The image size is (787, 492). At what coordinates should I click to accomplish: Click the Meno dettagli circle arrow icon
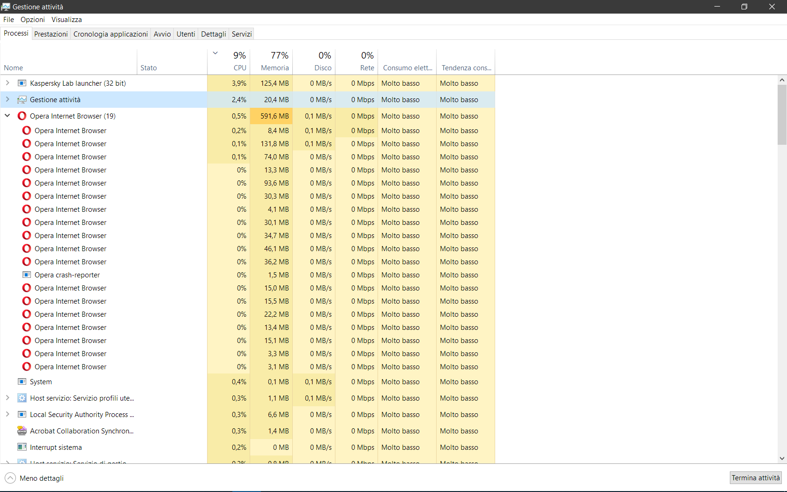(x=10, y=478)
